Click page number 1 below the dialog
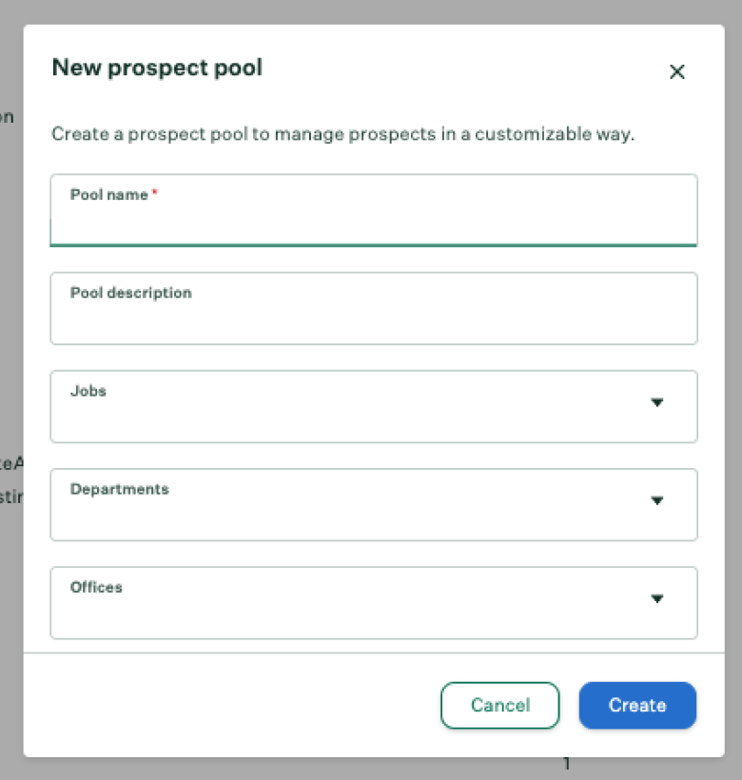742x780 pixels. [566, 763]
